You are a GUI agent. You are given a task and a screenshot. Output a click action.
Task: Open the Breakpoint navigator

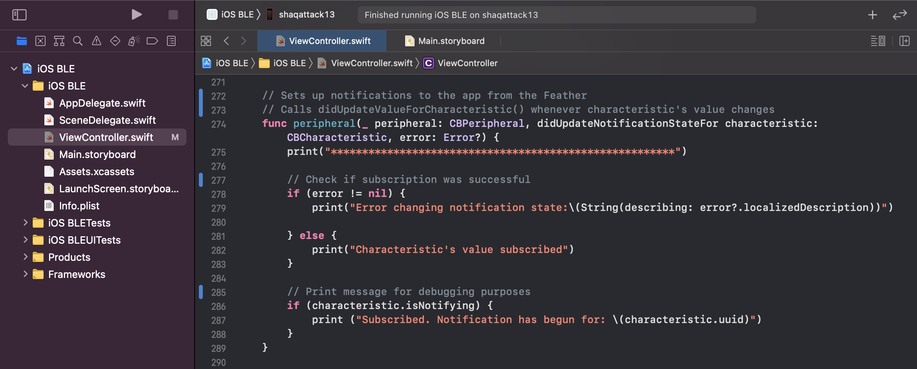pyautogui.click(x=152, y=41)
